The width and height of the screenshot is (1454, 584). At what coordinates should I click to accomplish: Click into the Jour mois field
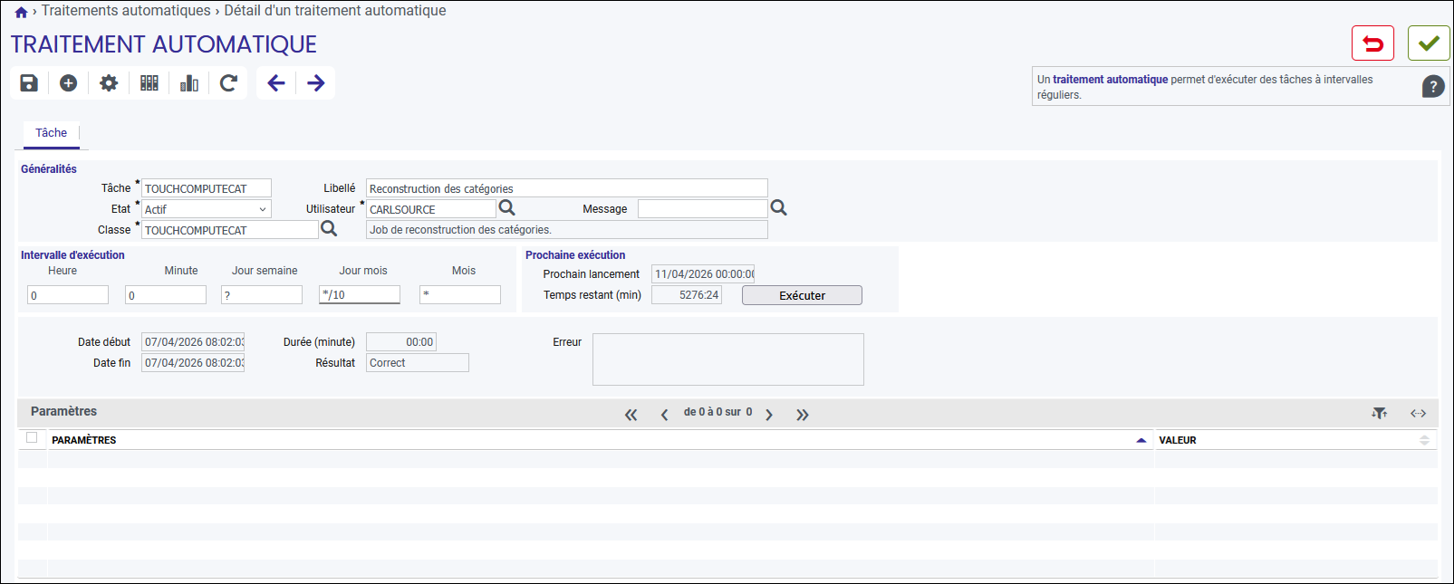point(360,294)
